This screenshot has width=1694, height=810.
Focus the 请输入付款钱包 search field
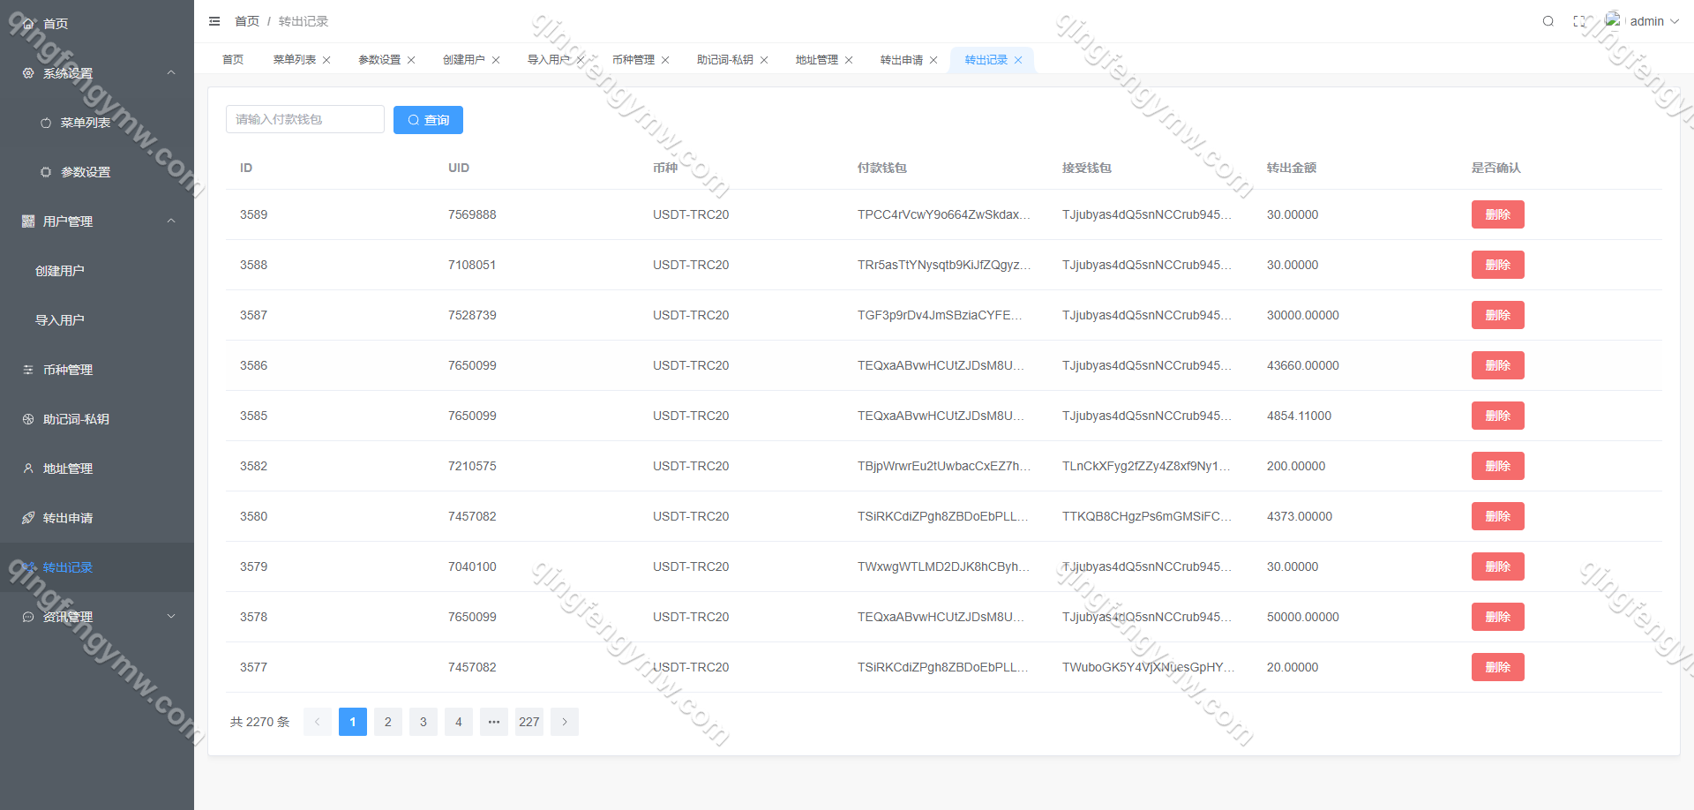click(x=305, y=119)
